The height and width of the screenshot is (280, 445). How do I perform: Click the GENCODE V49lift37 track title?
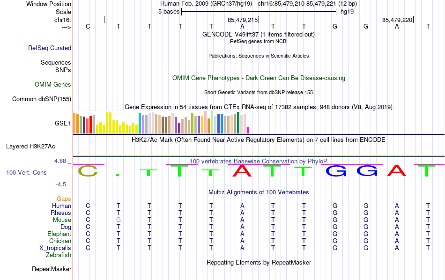(x=259, y=34)
